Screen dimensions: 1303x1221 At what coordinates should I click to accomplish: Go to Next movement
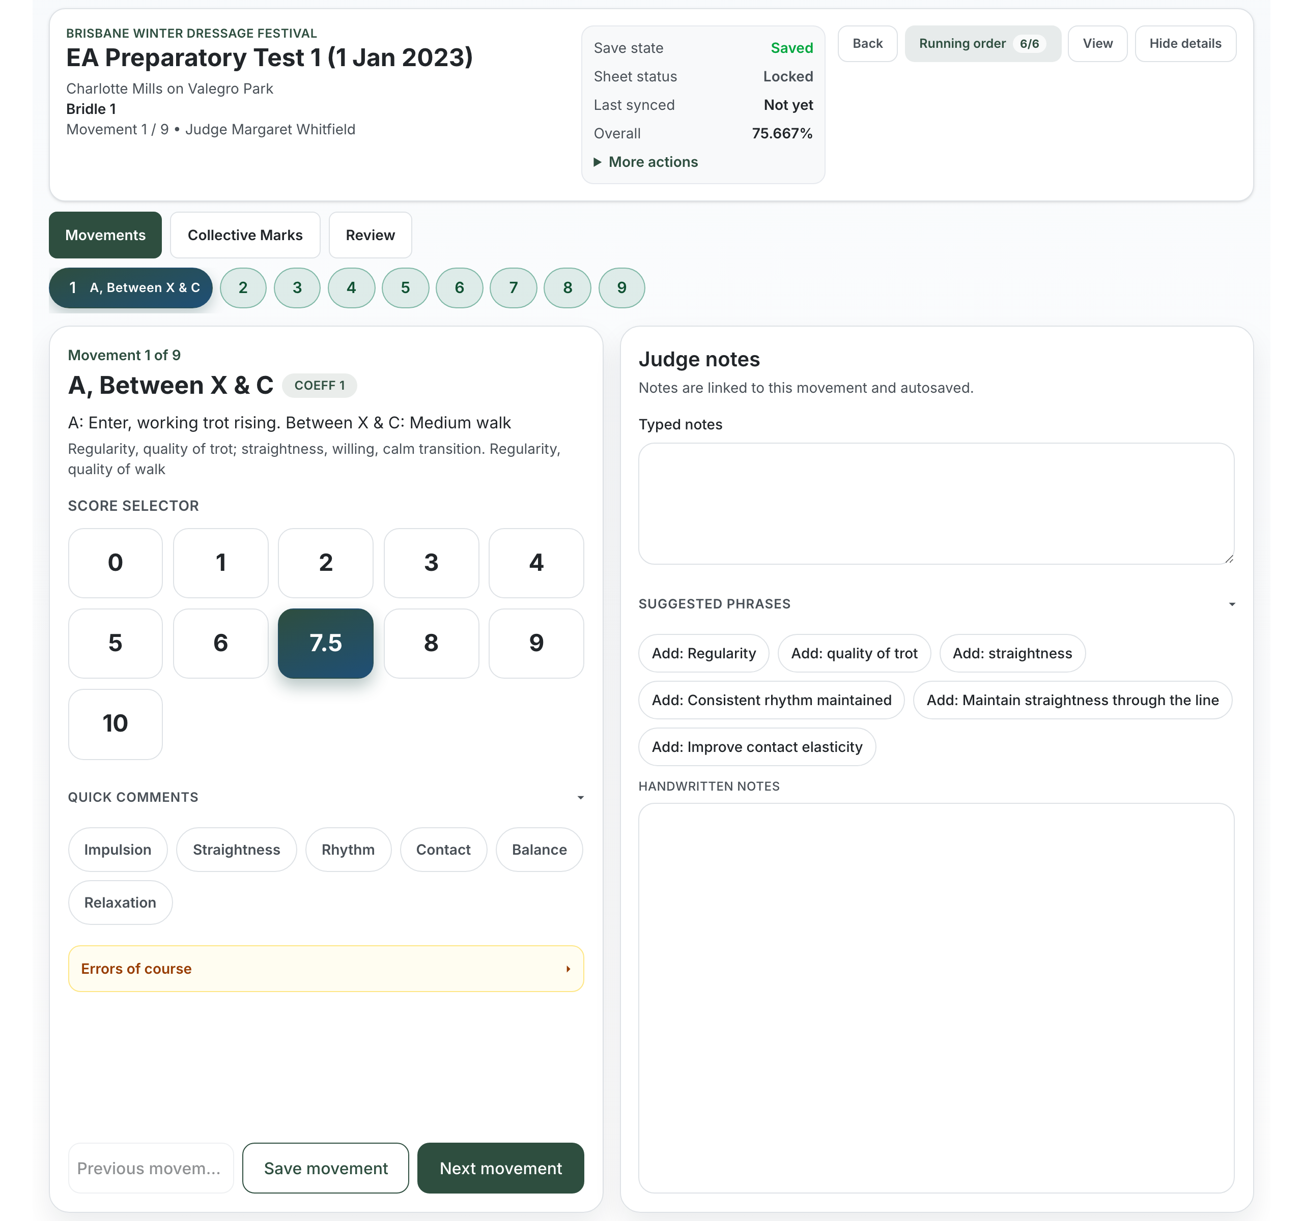pos(501,1168)
